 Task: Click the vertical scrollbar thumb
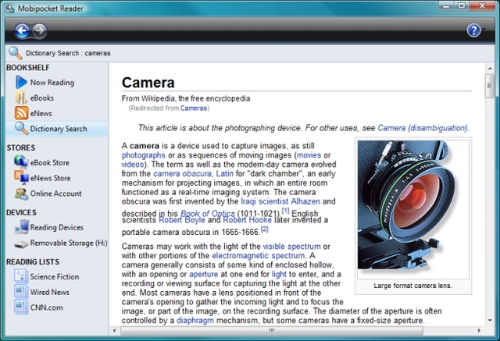pyautogui.click(x=490, y=85)
